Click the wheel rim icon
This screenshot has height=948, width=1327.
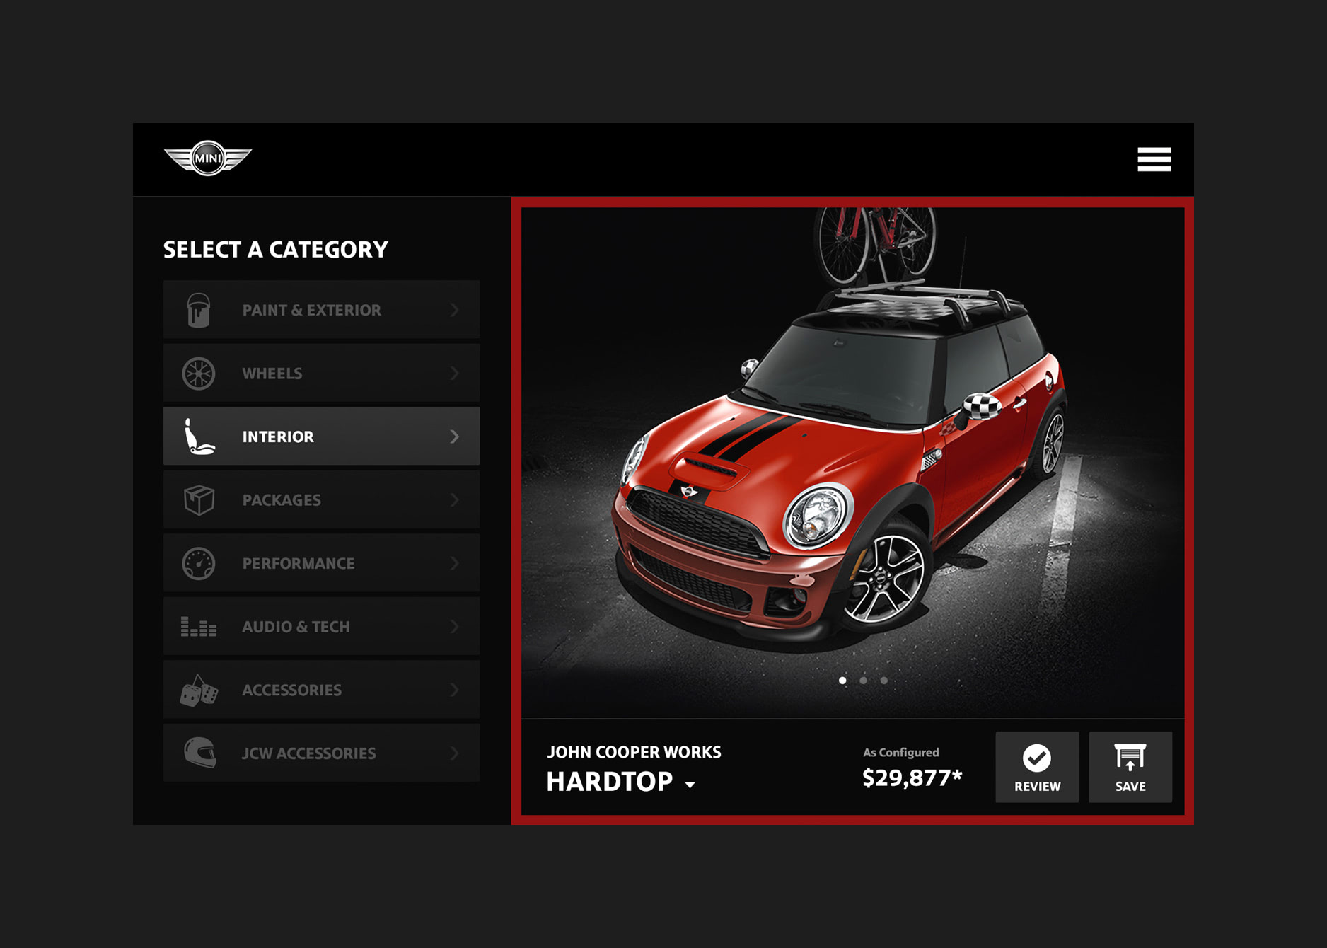pyautogui.click(x=199, y=374)
